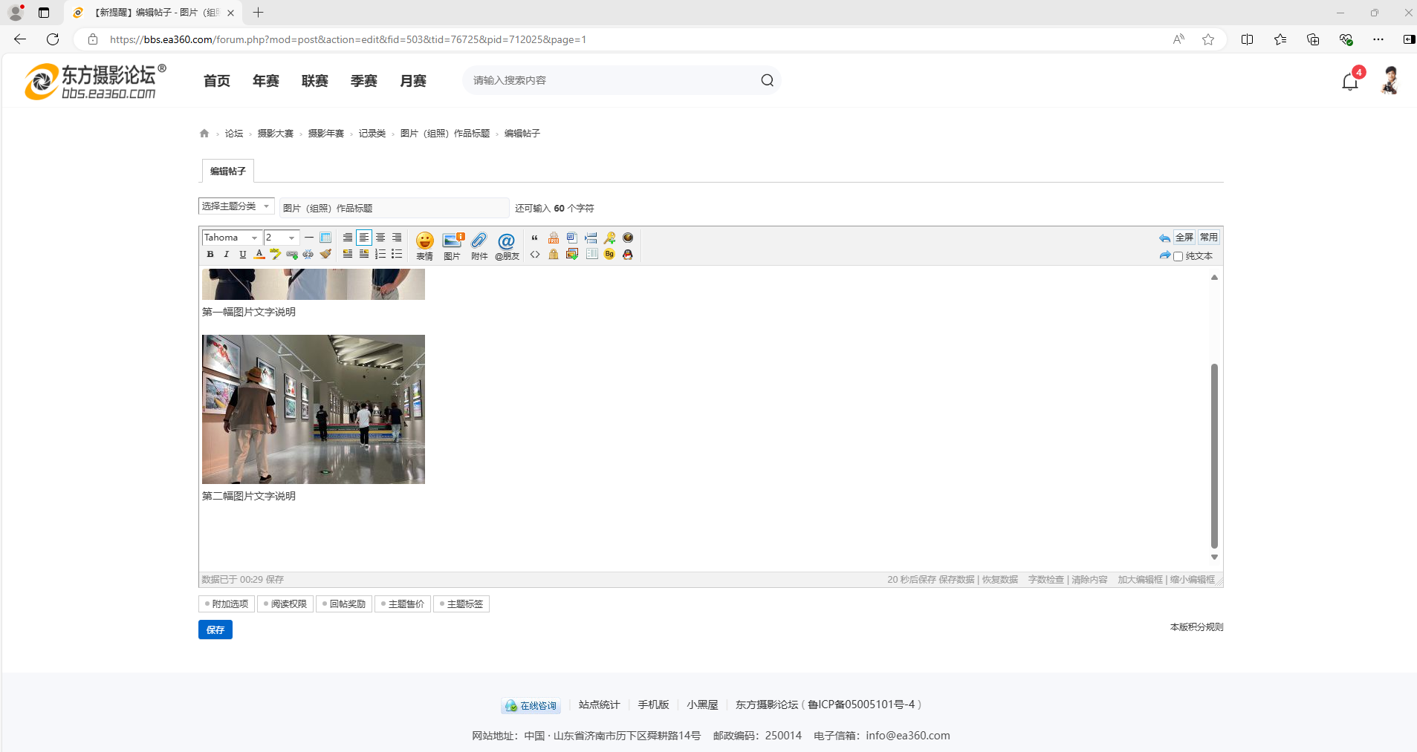This screenshot has height=752, width=1417.
Task: Click the blue 保存 save button
Action: [215, 630]
